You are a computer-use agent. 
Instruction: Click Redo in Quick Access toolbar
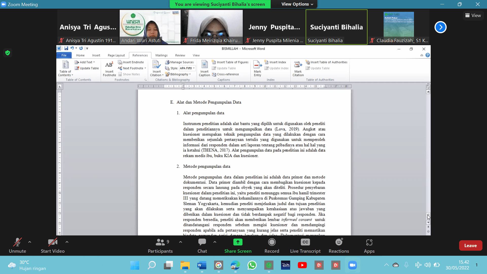click(81, 48)
